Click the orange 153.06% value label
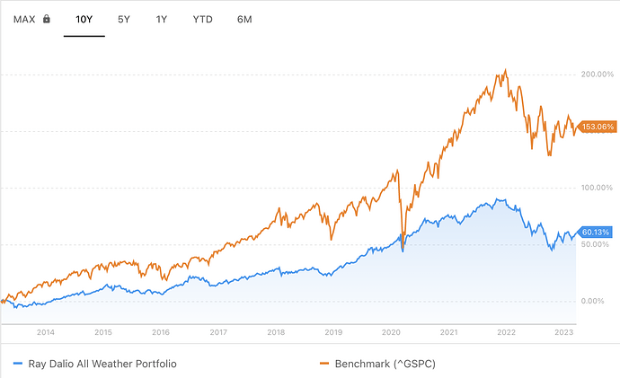This screenshot has height=378, width=620. point(598,127)
